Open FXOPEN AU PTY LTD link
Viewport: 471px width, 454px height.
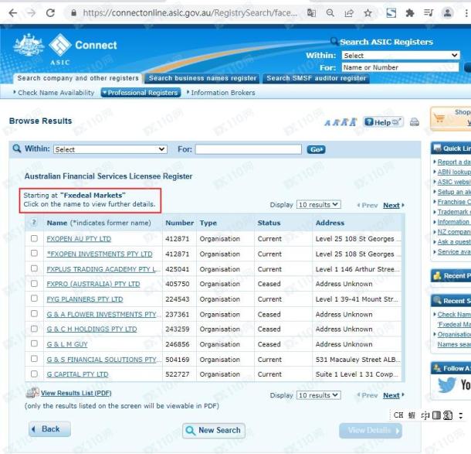coord(79,239)
